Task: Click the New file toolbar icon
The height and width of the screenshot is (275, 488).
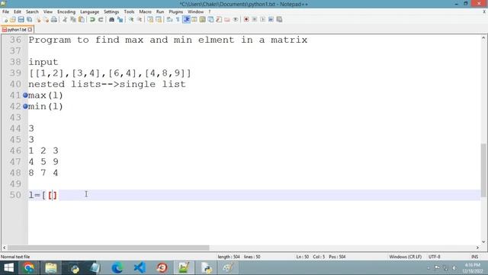Action: [x=5, y=20]
